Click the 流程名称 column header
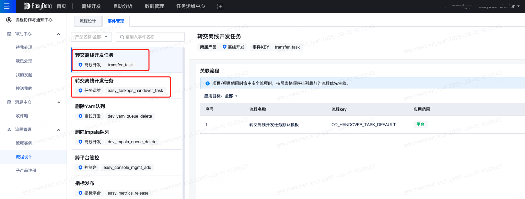This screenshot has height=199, width=525. [x=258, y=109]
